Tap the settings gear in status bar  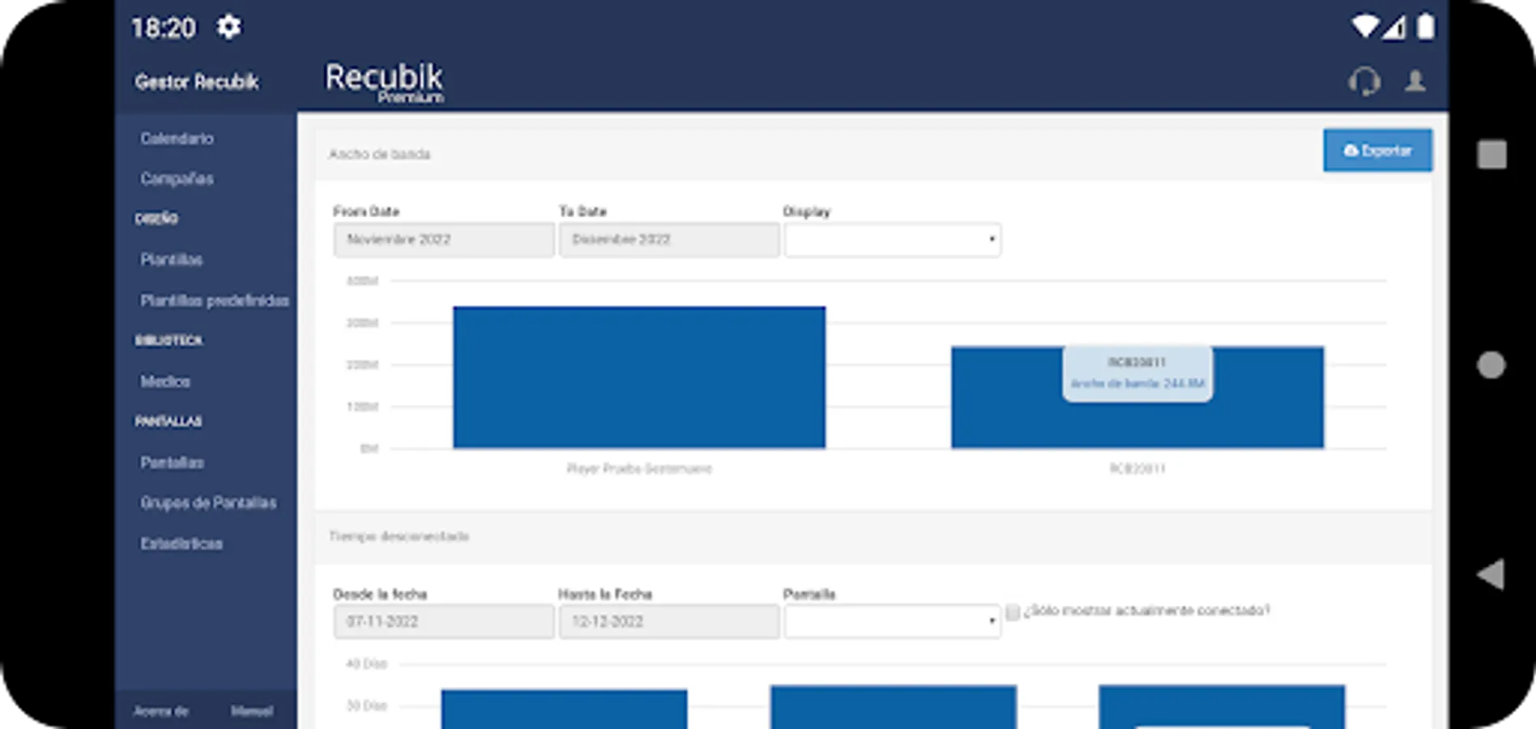tap(228, 28)
